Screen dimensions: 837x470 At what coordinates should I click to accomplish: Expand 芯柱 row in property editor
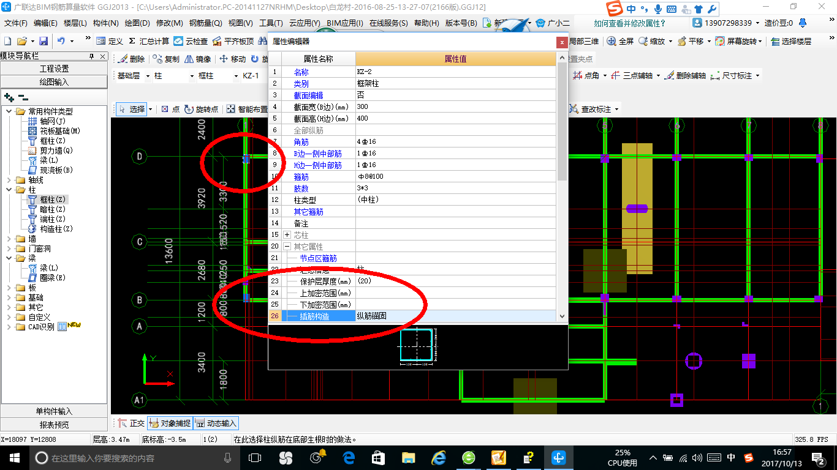coord(287,235)
